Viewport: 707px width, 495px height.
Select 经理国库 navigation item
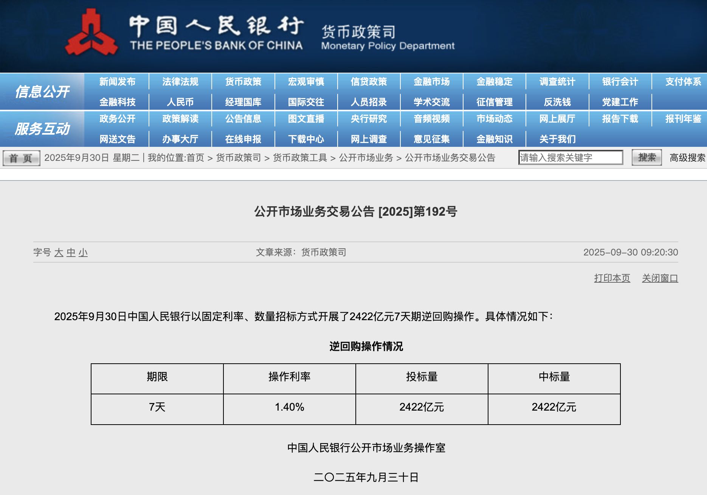pyautogui.click(x=243, y=102)
